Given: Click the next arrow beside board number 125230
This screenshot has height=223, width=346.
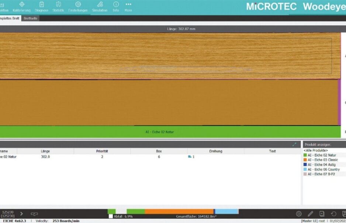Looking at the screenshot, I should point(21,214).
